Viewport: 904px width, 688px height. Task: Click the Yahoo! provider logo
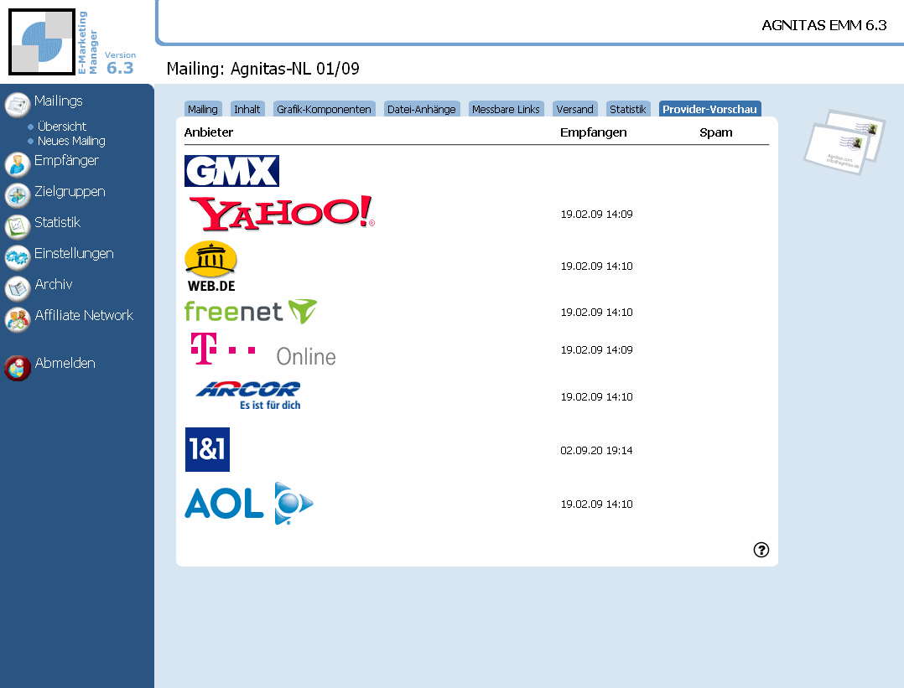pyautogui.click(x=283, y=213)
